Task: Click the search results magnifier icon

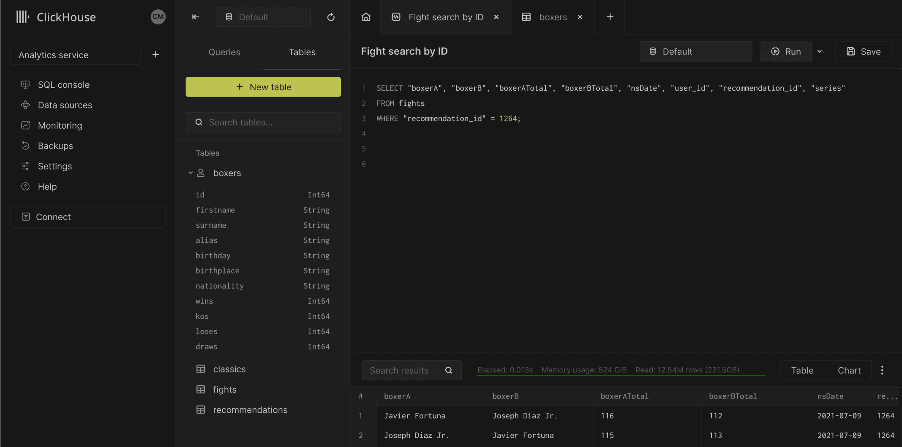Action: point(449,370)
